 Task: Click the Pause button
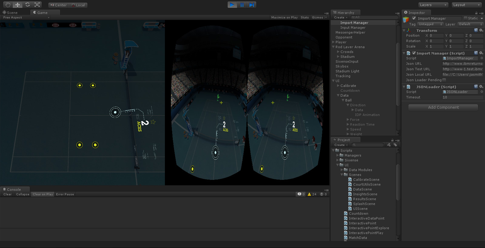coord(242,5)
